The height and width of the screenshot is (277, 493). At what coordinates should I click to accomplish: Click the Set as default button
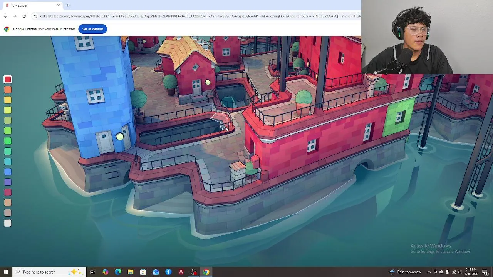coord(92,29)
